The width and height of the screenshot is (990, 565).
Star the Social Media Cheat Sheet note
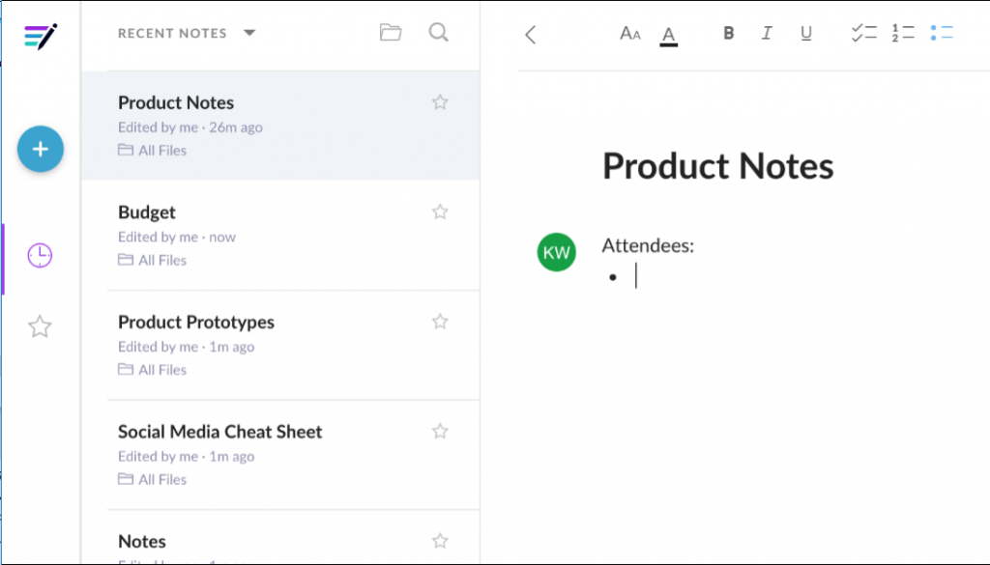(440, 431)
